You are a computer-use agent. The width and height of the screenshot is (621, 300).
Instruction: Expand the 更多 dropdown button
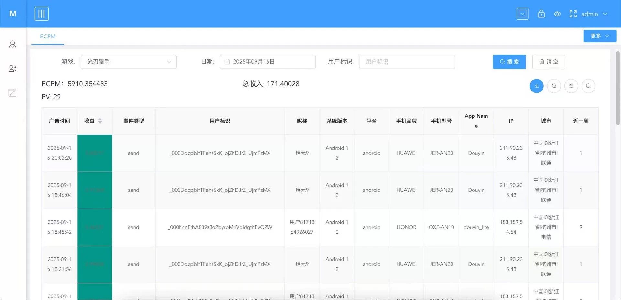600,36
